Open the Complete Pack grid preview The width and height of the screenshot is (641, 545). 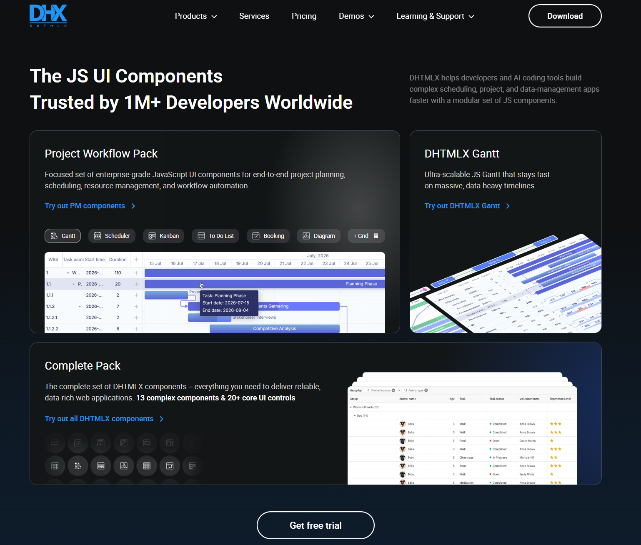[462, 428]
